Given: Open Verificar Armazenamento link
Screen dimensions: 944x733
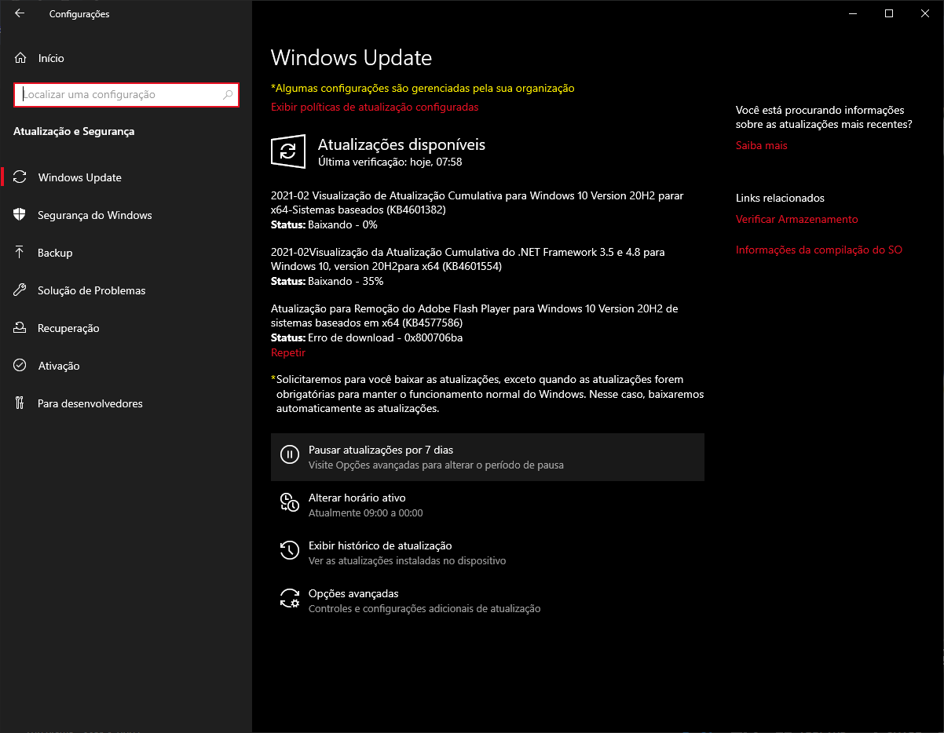Looking at the screenshot, I should [x=796, y=219].
